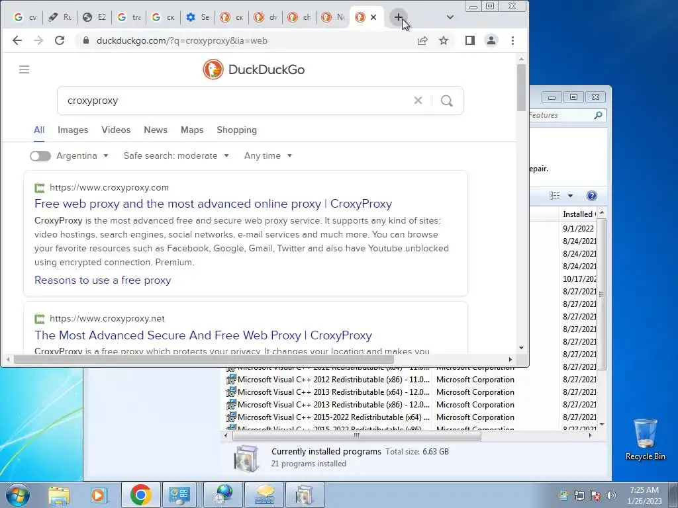Screen dimensions: 678x508
Task: Click the Action Center flag tray icon
Action: click(595, 495)
